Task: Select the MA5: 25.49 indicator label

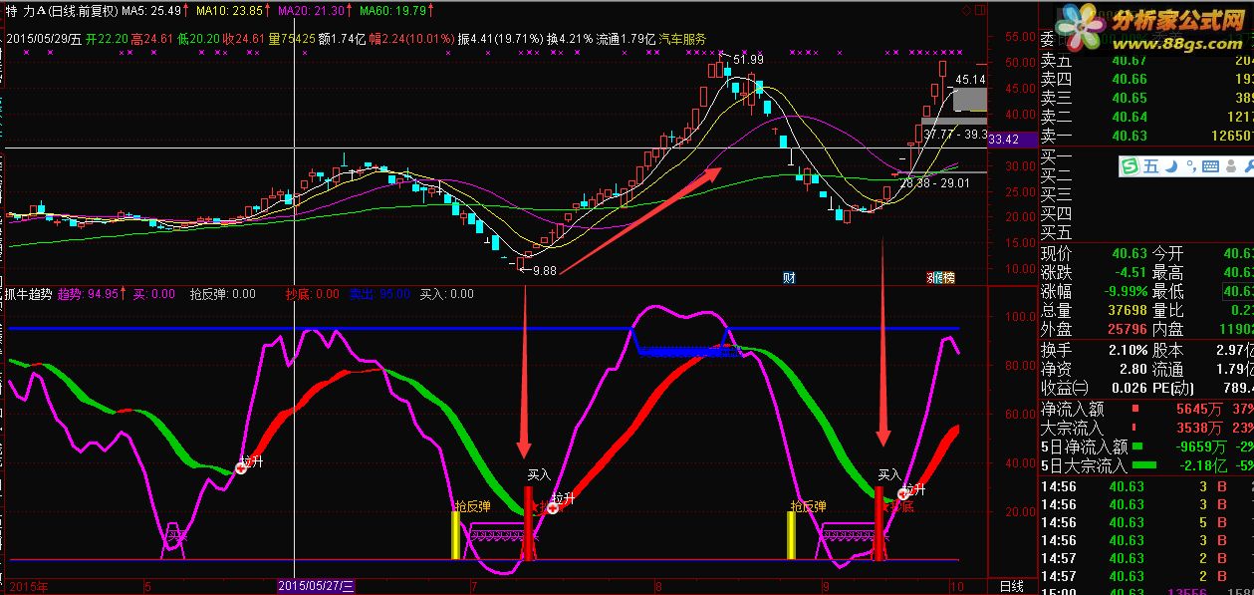Action: point(151,11)
